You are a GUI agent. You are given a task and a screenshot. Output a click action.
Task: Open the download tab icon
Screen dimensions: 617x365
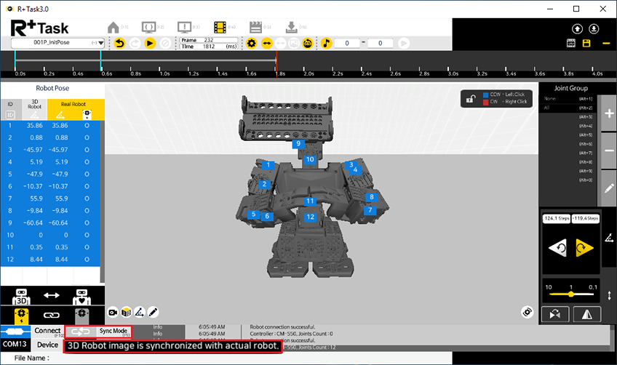pyautogui.click(x=292, y=27)
